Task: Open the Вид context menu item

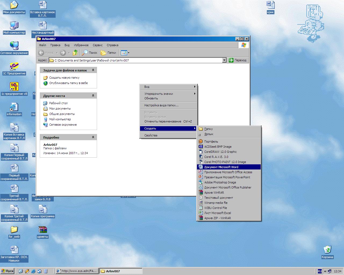Action: [x=169, y=87]
